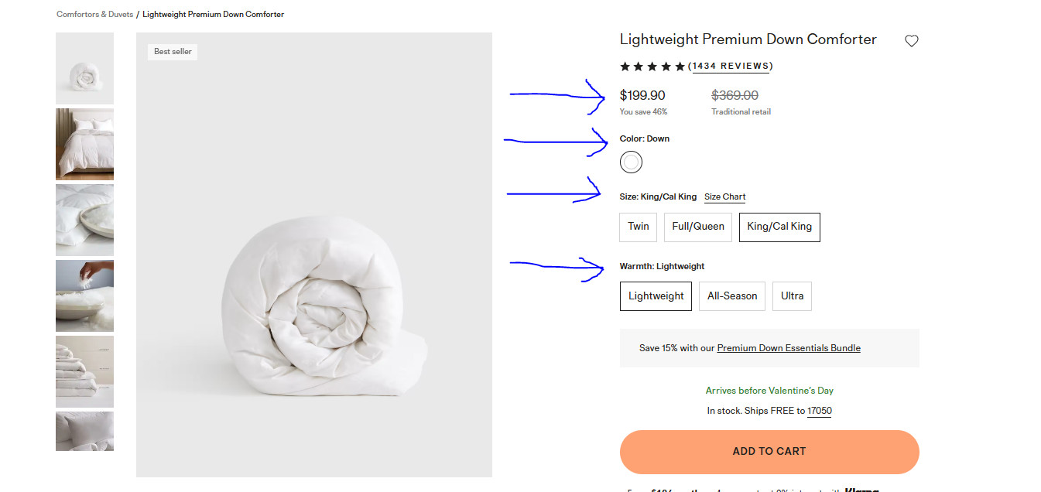The image size is (1041, 492).
Task: Open the first rolled comforter thumbnail
Action: pyautogui.click(x=84, y=68)
